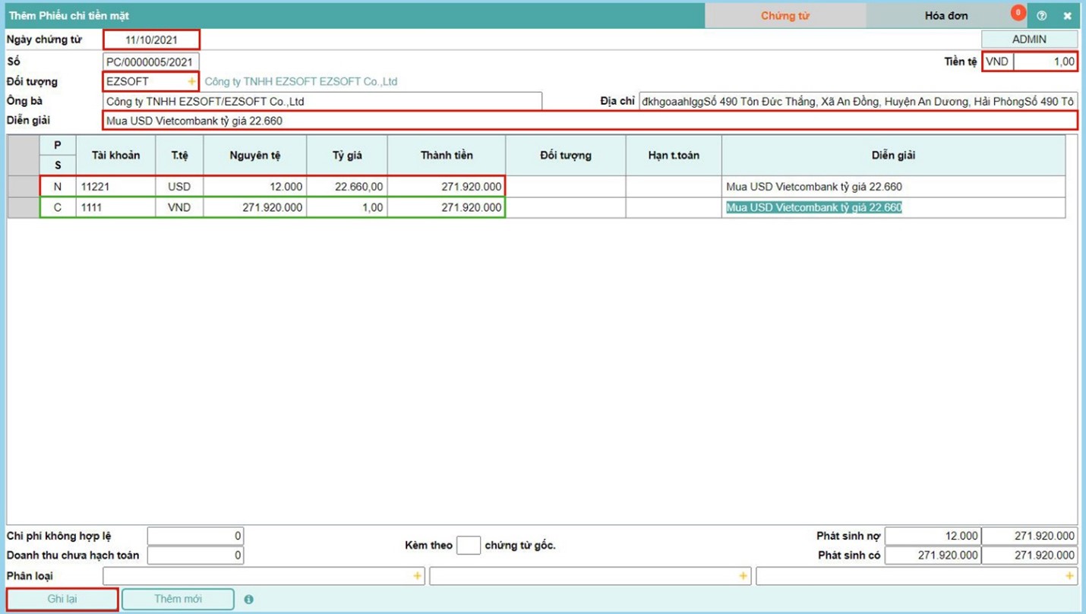Select the VND currency cell in second row
Screen dimensions: 1086x614
tap(179, 207)
